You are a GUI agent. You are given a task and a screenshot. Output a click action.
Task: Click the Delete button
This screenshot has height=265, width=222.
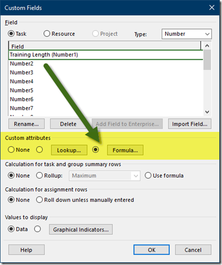point(68,124)
